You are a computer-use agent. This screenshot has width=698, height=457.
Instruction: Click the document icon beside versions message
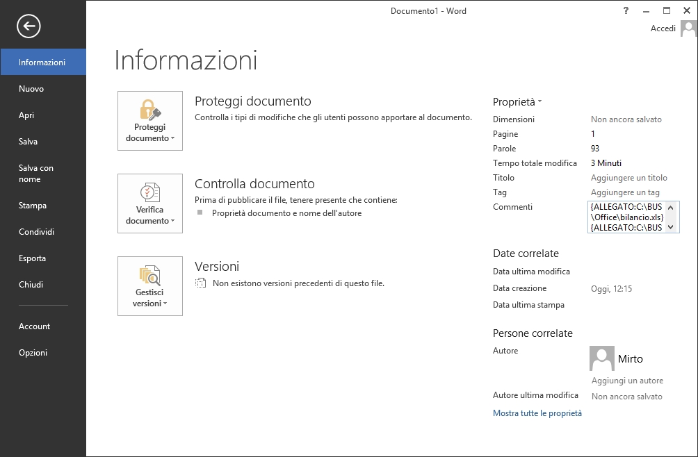[x=201, y=283]
